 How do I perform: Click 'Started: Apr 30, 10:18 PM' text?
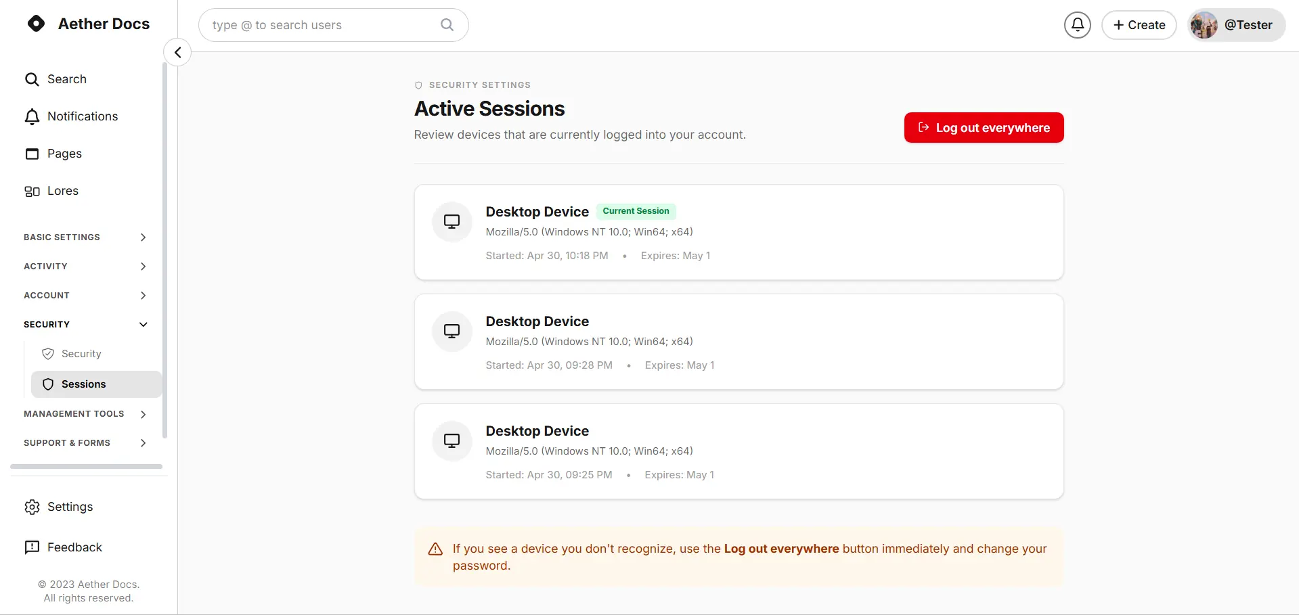pos(547,256)
